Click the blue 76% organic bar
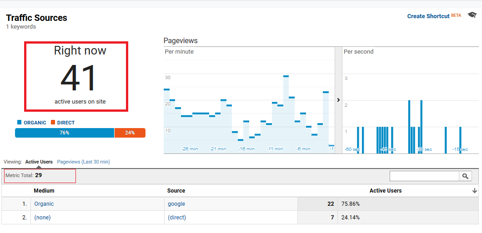The height and width of the screenshot is (233, 482). [65, 133]
